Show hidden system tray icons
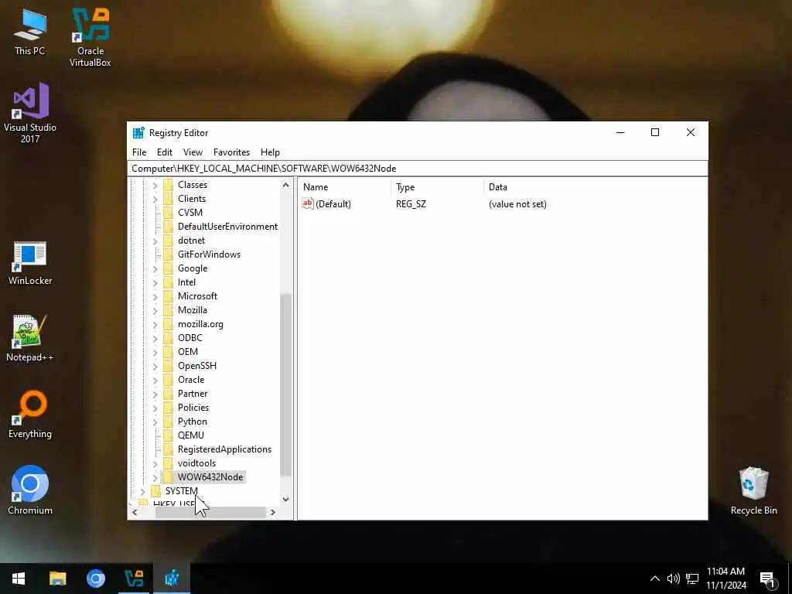 654,579
